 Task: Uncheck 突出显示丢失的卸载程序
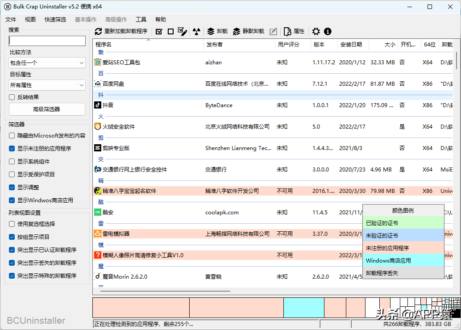coord(11,263)
